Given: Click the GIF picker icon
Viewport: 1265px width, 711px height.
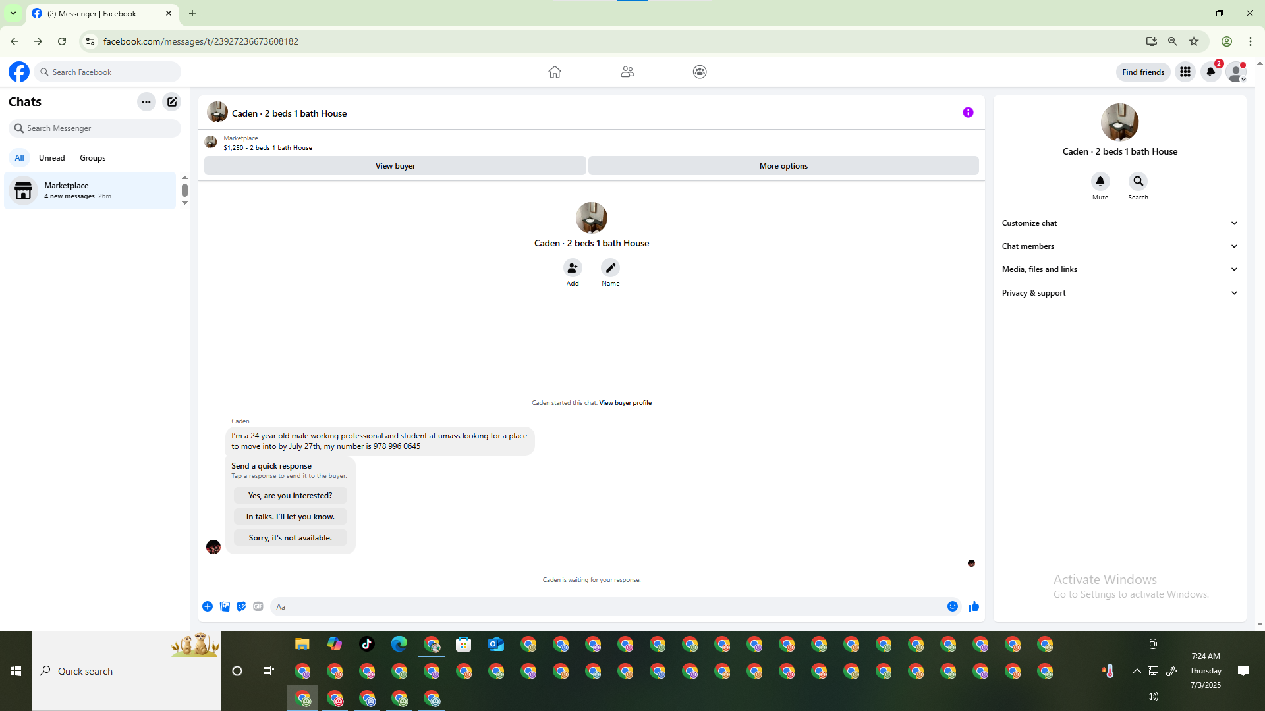Looking at the screenshot, I should tap(258, 606).
